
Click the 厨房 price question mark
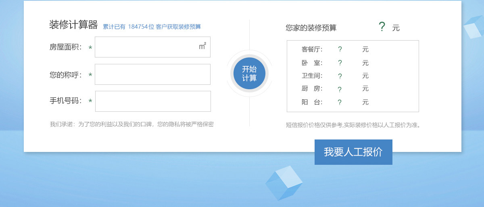(340, 89)
